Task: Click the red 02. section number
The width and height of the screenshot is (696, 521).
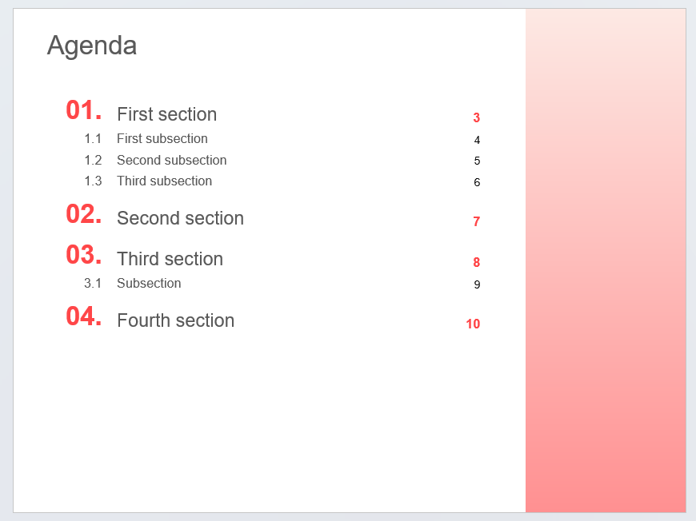Action: click(84, 214)
